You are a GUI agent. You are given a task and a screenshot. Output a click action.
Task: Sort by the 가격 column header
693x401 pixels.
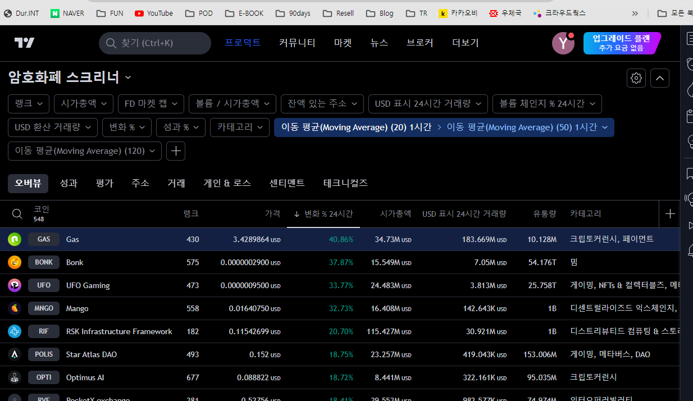(x=272, y=214)
